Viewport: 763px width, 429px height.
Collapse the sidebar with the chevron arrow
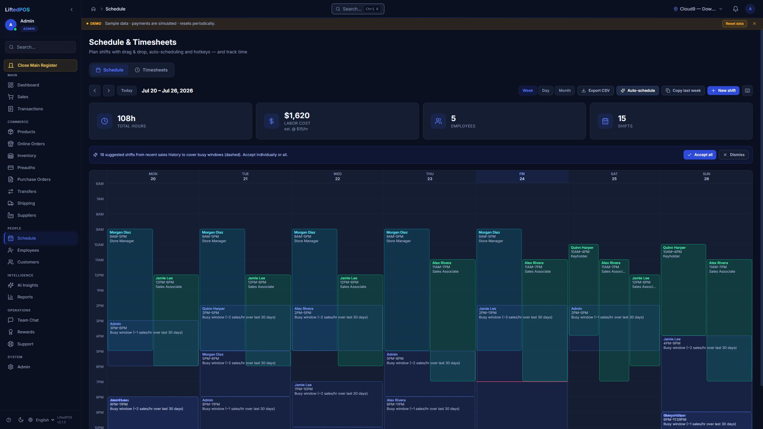72,10
